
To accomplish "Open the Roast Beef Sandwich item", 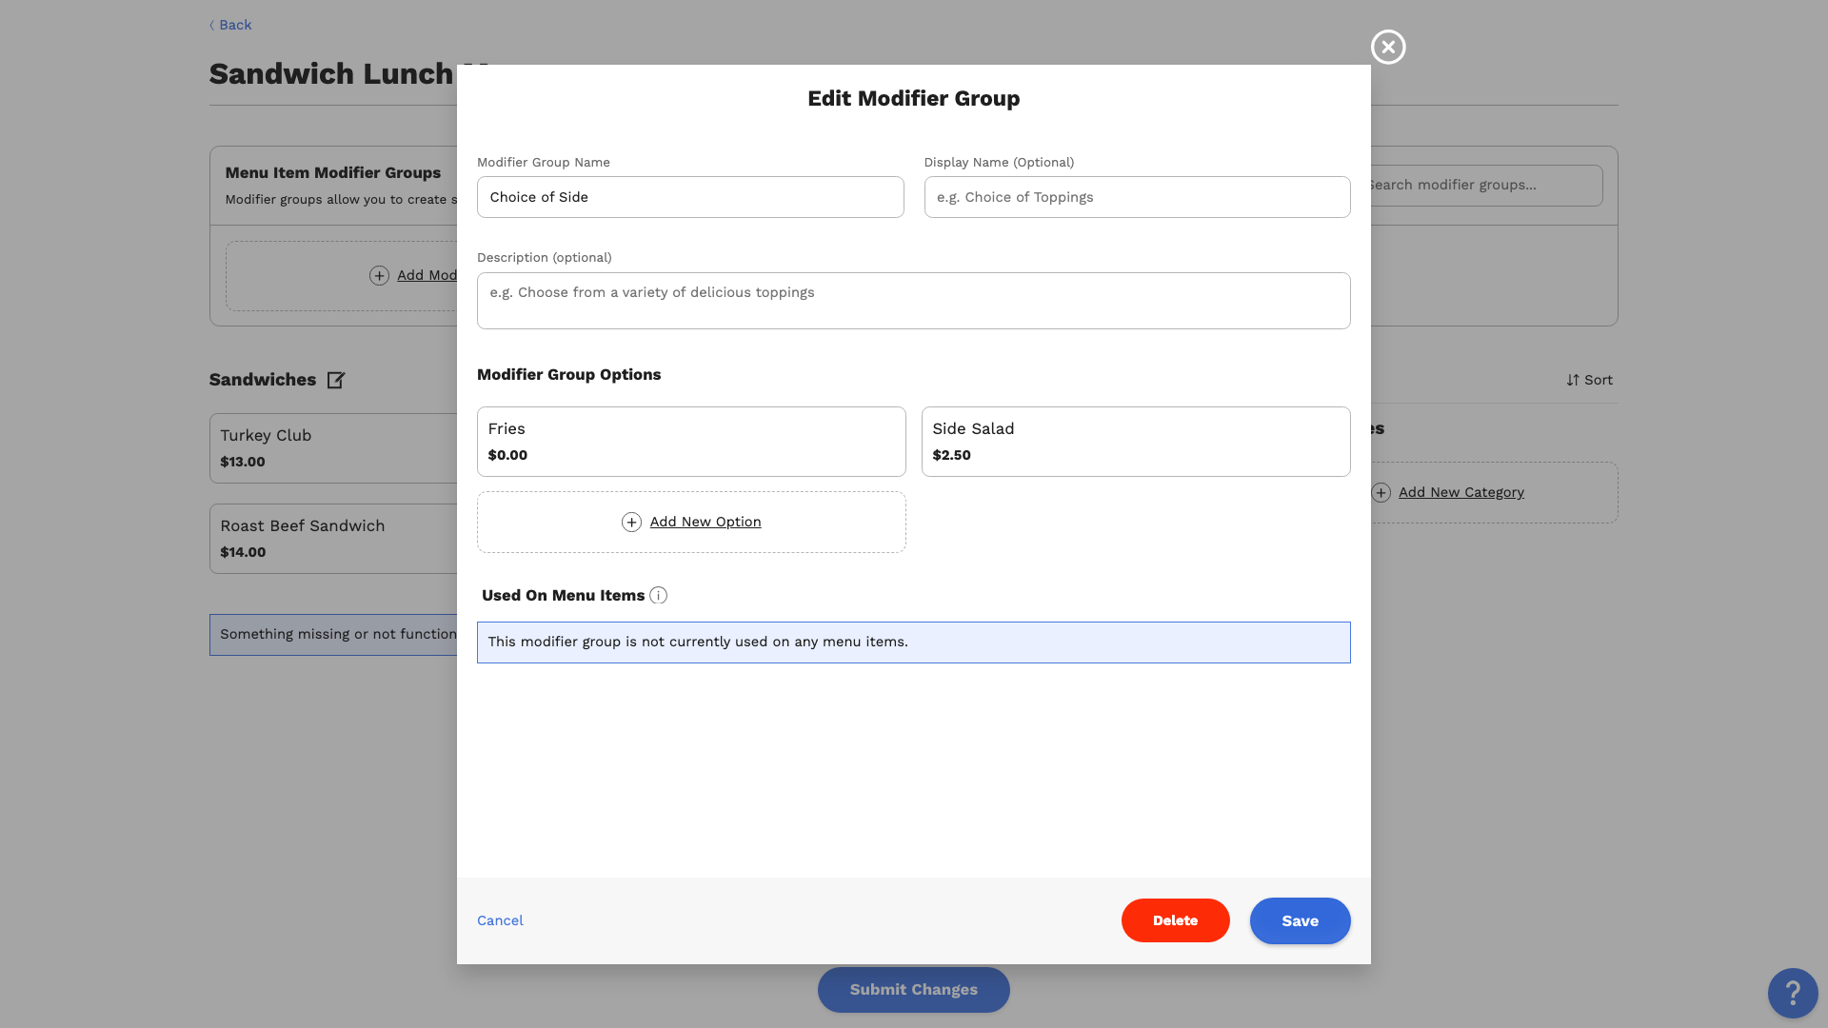I will tap(333, 539).
